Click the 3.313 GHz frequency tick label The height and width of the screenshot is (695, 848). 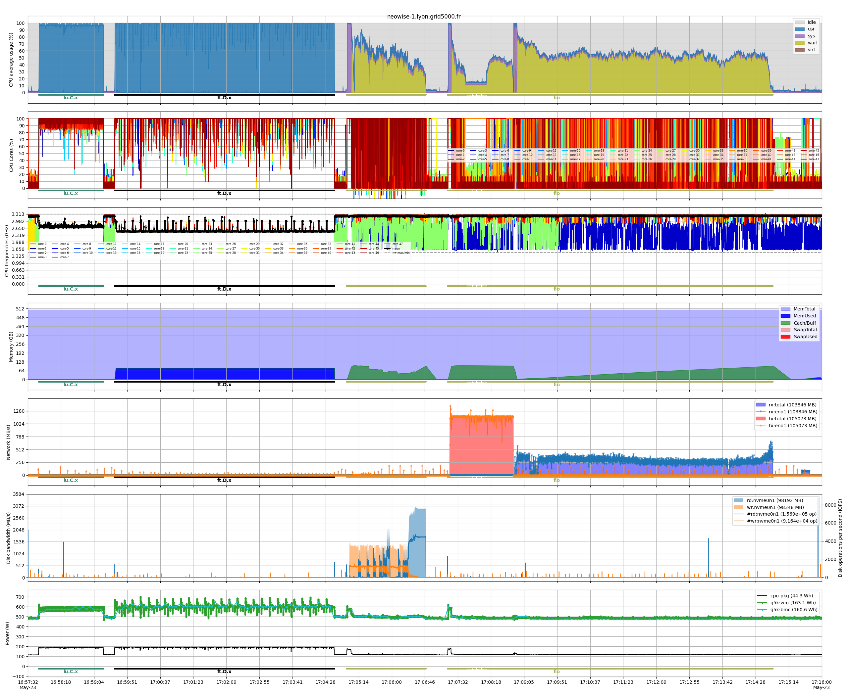pos(18,214)
